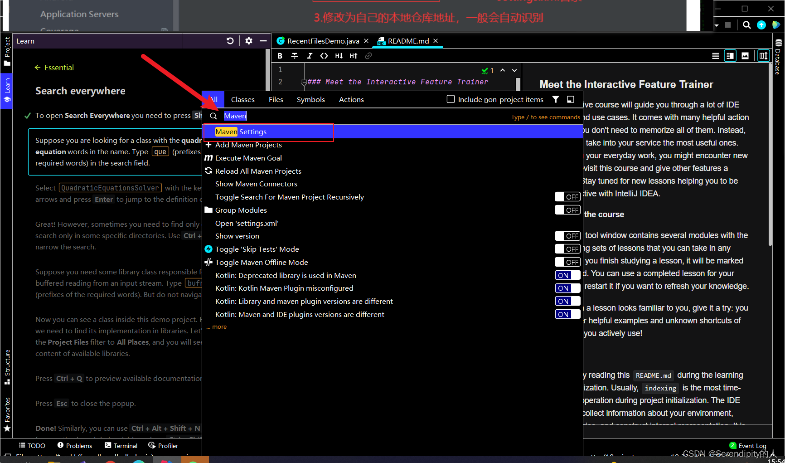Open the Problems tool window

pos(75,446)
